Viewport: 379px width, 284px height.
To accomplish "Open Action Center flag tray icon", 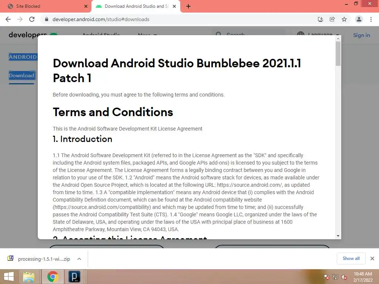I will pyautogui.click(x=326, y=277).
